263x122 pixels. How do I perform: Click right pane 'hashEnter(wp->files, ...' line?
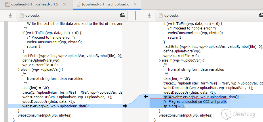(213, 47)
